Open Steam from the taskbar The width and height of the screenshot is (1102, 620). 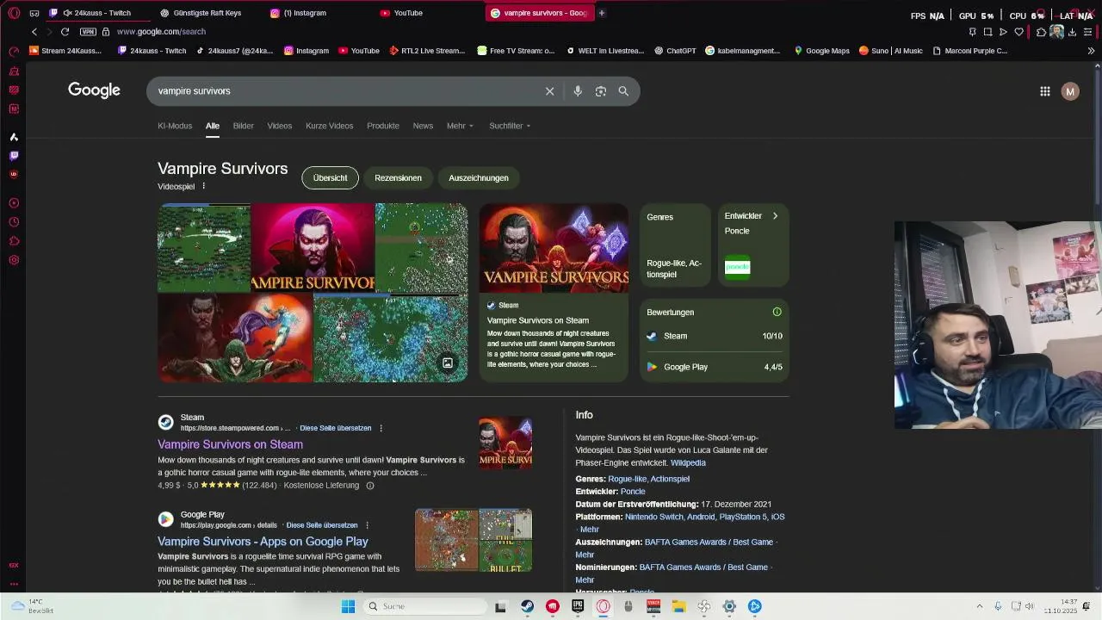coord(527,606)
